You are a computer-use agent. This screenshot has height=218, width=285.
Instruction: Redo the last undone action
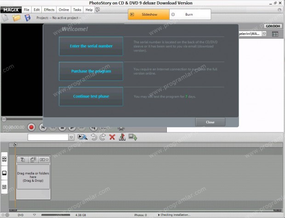pyautogui.click(x=103, y=137)
